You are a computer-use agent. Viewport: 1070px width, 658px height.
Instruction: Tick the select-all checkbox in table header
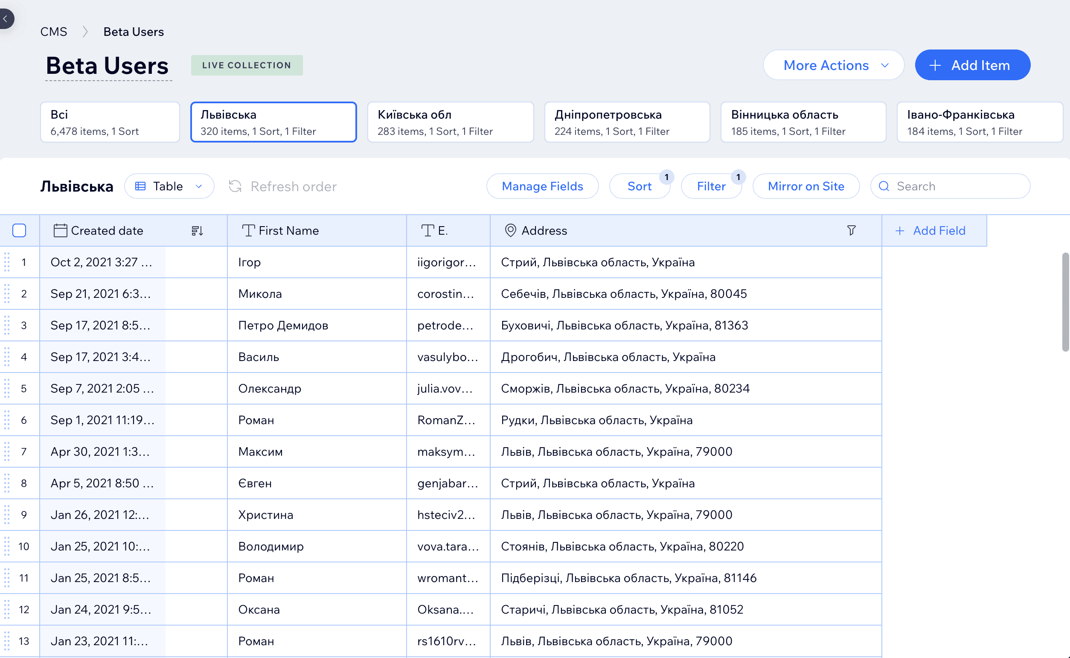click(20, 230)
